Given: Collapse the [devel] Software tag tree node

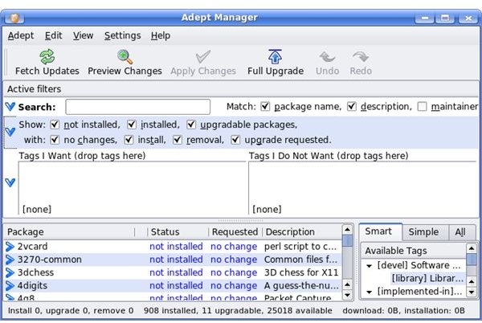Looking at the screenshot, I should 370,266.
